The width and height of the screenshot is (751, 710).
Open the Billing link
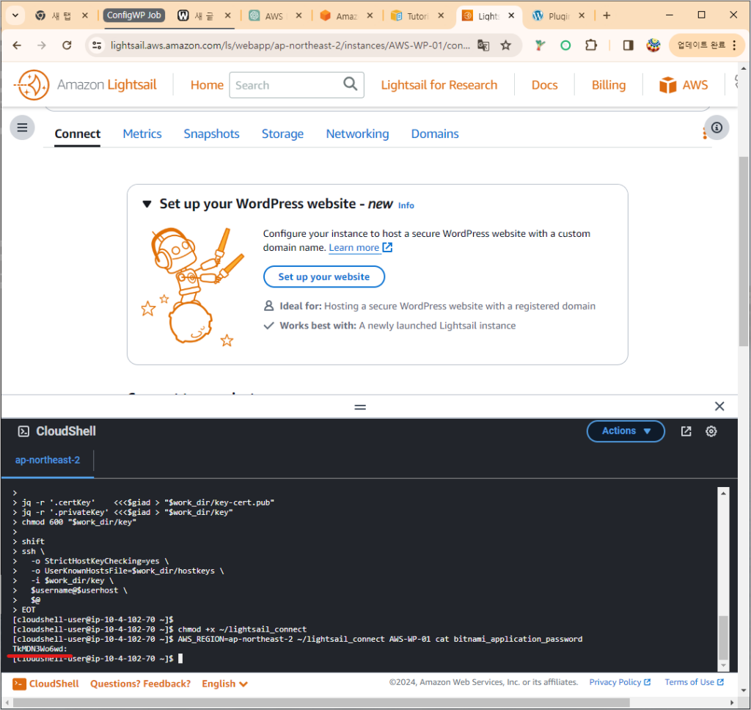608,85
